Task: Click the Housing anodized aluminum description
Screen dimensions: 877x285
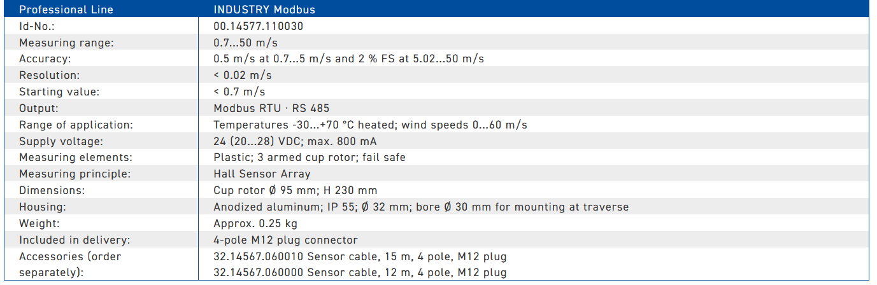Action: click(x=421, y=207)
